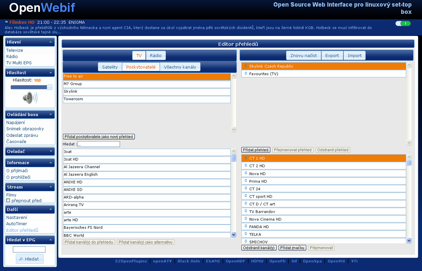Image resolution: width=422 pixels, height=271 pixels.
Task: Click into the Hledat channel filter field
Action: 98,144
